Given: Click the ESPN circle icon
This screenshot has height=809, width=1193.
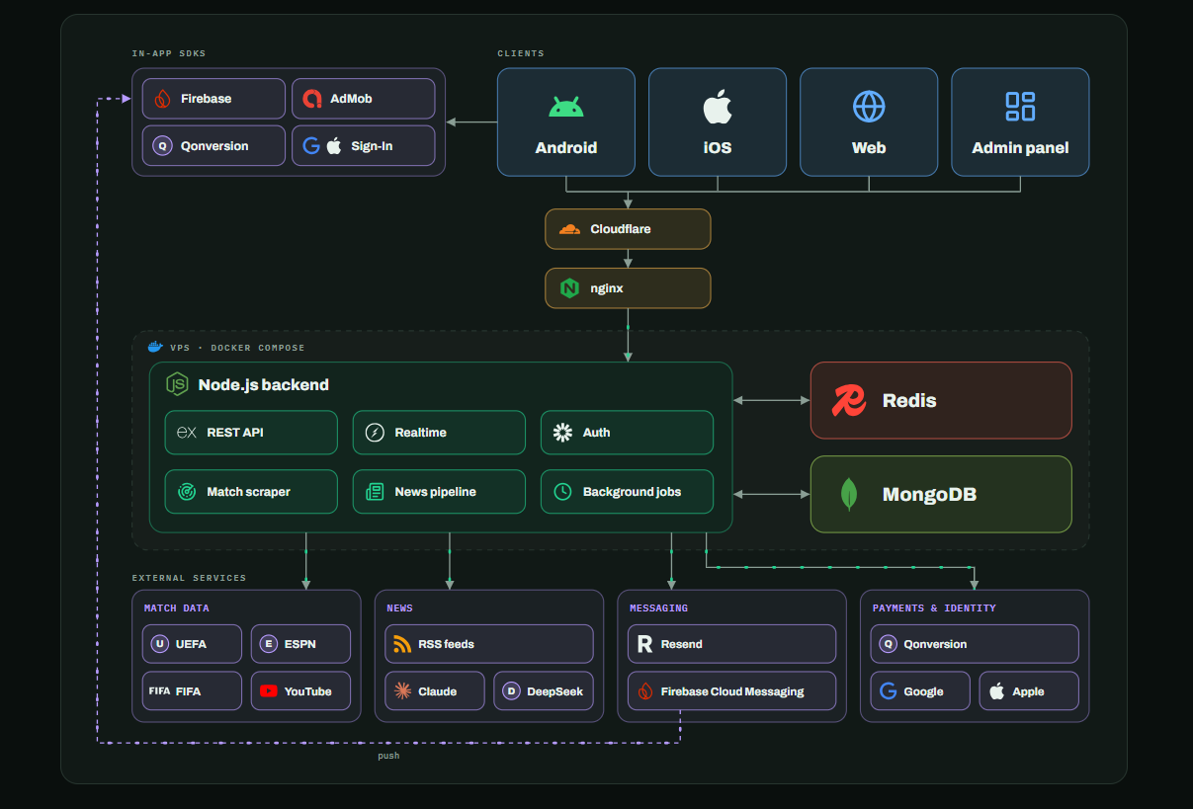Looking at the screenshot, I should point(268,644).
